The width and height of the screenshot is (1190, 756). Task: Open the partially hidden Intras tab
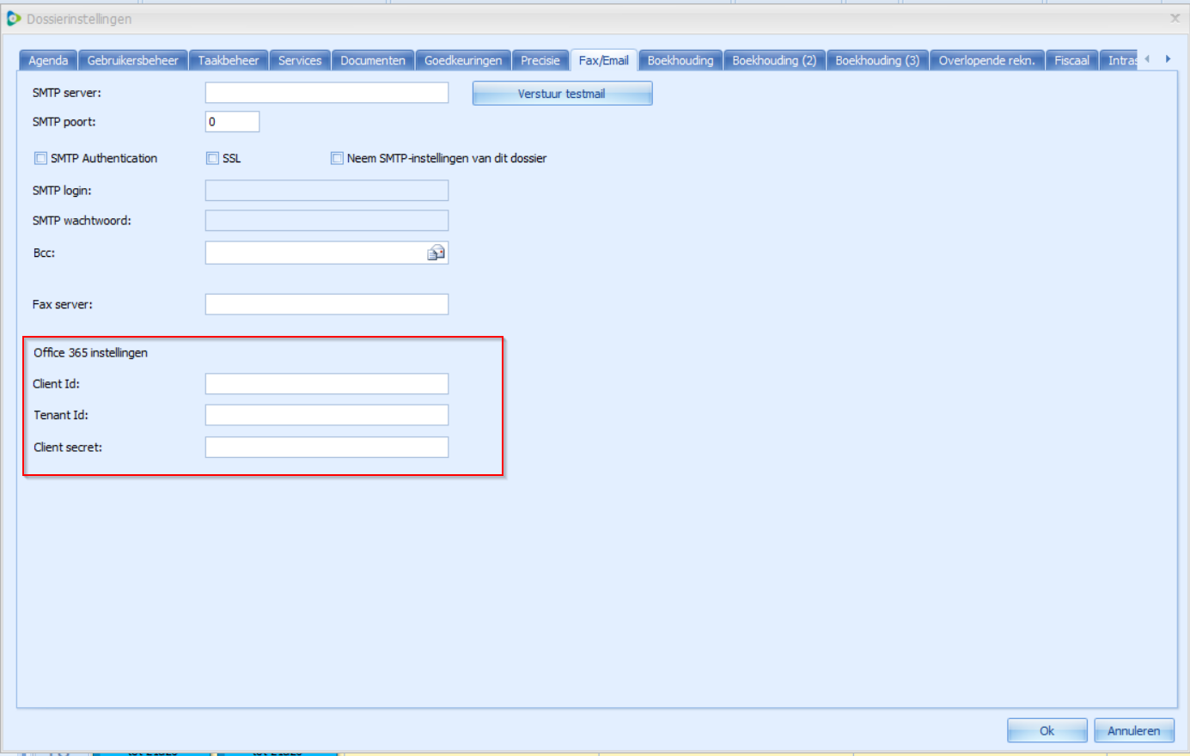point(1119,60)
